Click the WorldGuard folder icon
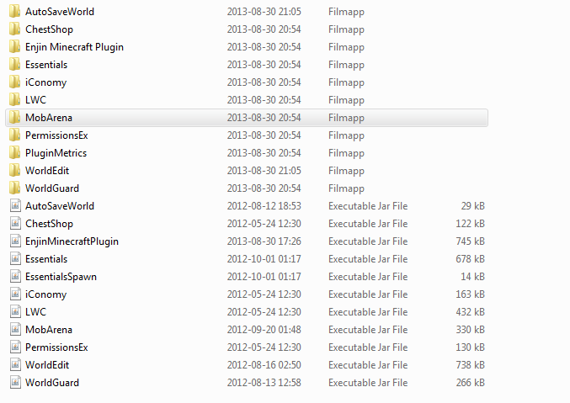Viewport: 570px width, 403px height. coord(14,188)
